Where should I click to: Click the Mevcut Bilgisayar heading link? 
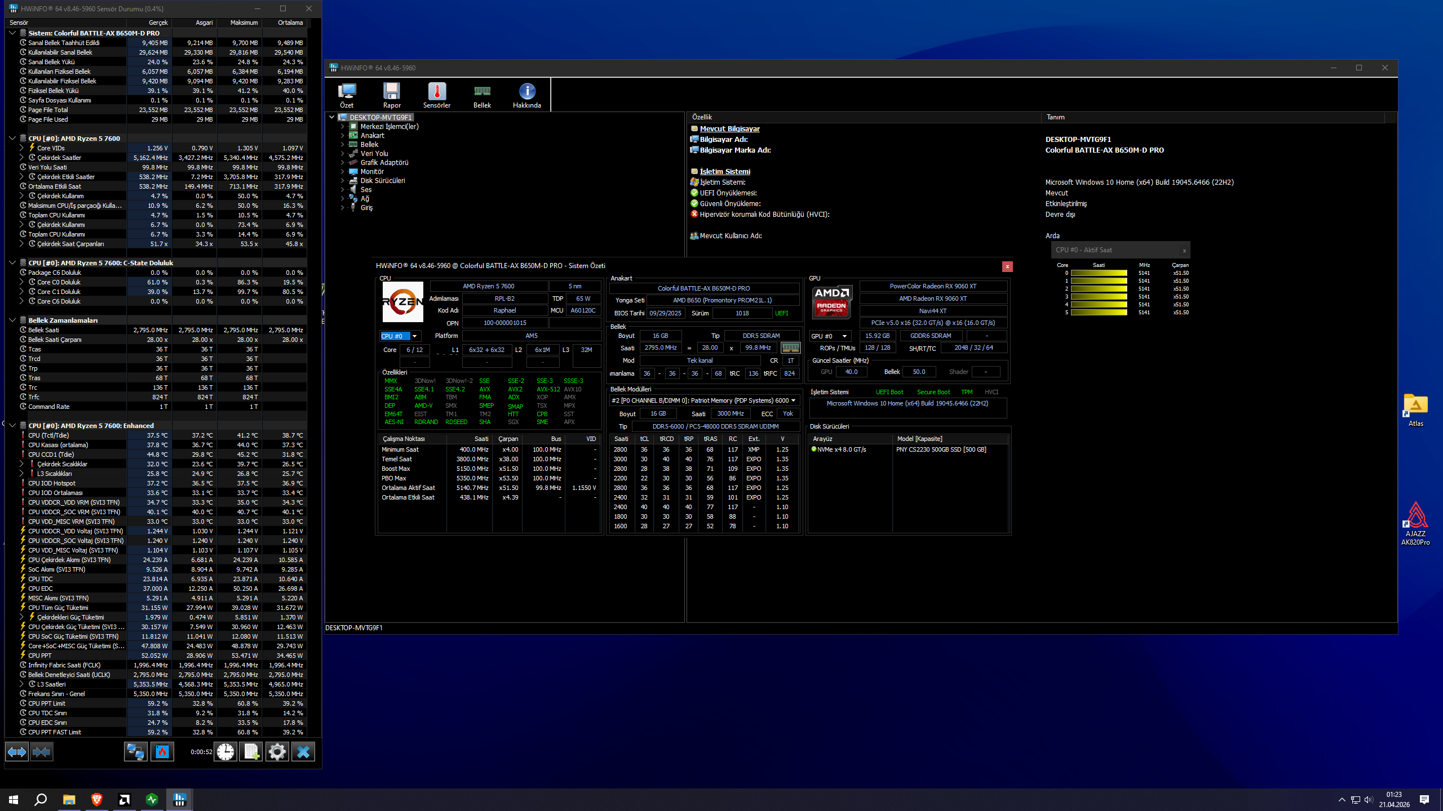click(x=729, y=129)
